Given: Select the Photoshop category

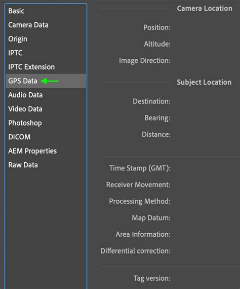Looking at the screenshot, I should pyautogui.click(x=25, y=123).
